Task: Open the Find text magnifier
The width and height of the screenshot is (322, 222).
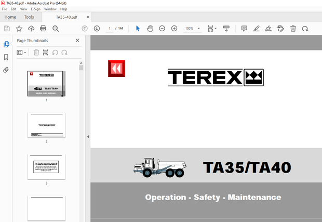Action: point(56,29)
